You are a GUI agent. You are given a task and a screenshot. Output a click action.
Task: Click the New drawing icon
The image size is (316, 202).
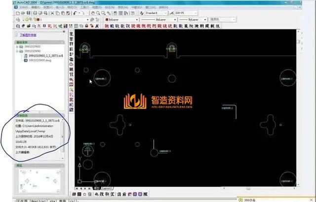(18, 13)
